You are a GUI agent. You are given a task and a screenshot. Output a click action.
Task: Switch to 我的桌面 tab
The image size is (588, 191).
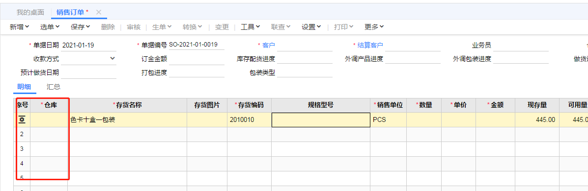pyautogui.click(x=30, y=12)
